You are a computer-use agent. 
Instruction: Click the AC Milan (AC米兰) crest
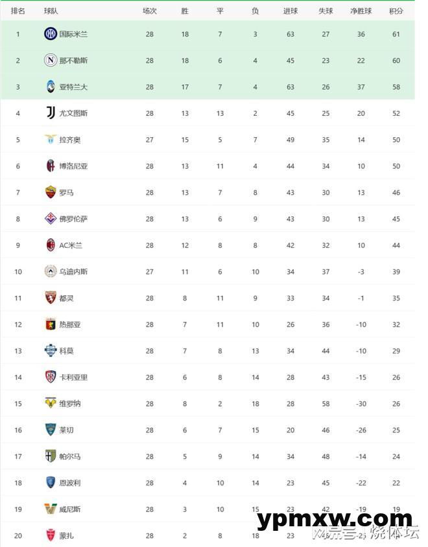click(x=51, y=245)
